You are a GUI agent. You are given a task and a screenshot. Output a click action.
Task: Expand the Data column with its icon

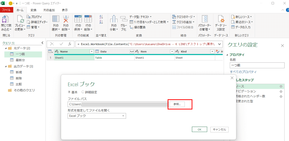click(131, 51)
